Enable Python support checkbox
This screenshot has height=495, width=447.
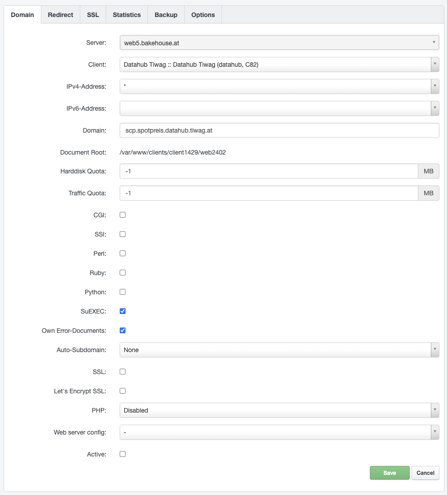123,292
